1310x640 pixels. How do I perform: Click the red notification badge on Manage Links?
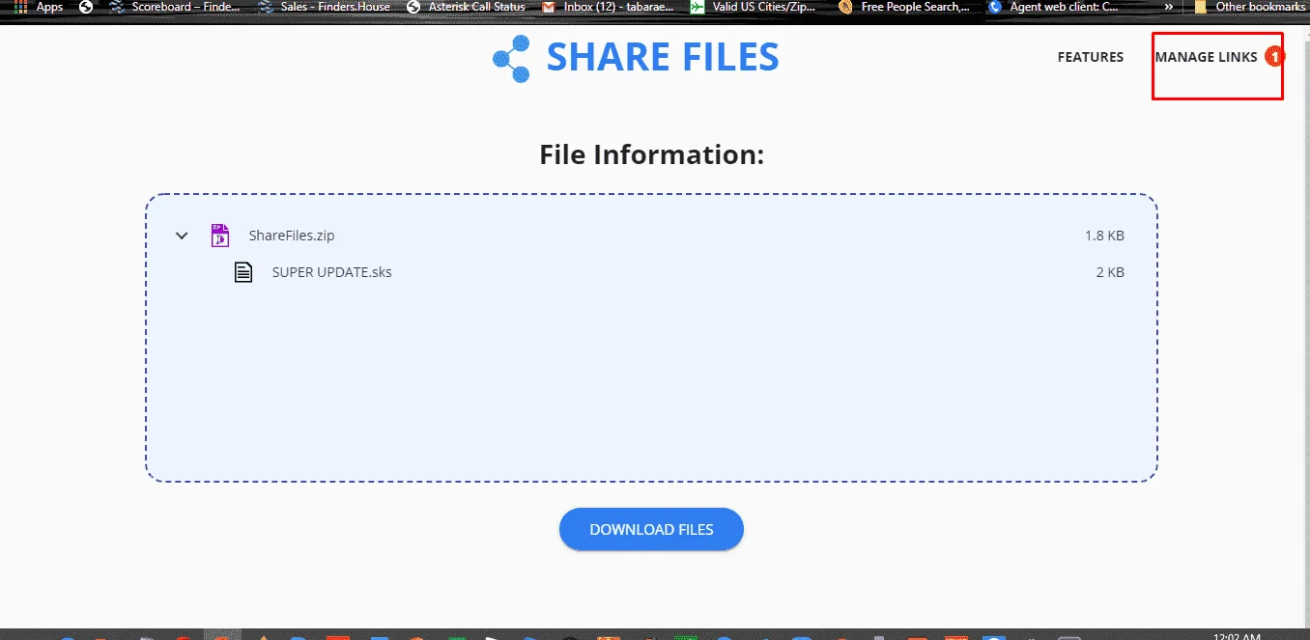1274,57
